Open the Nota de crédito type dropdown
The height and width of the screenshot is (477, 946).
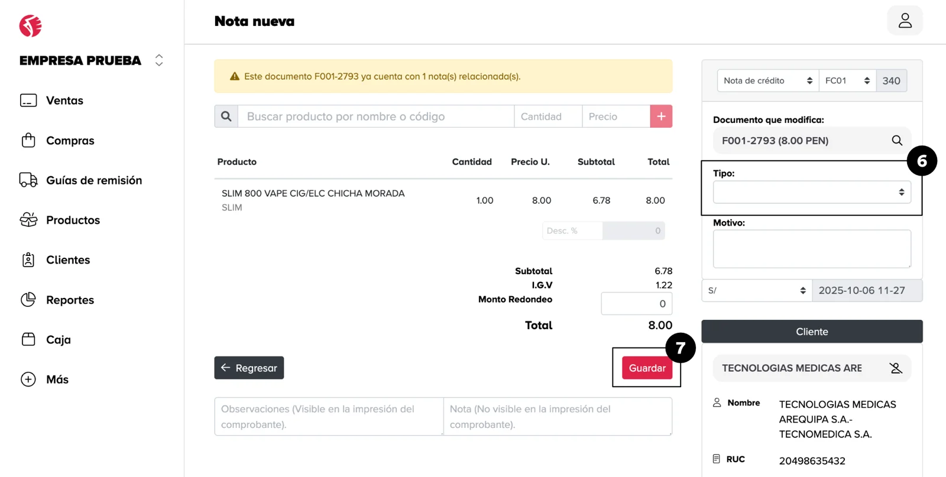pyautogui.click(x=767, y=81)
